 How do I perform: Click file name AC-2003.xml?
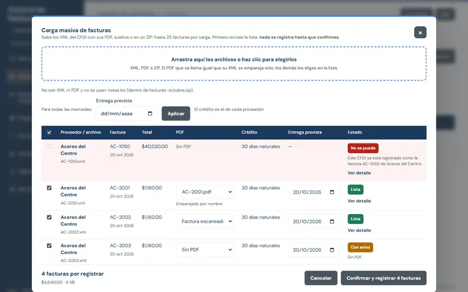(x=73, y=260)
